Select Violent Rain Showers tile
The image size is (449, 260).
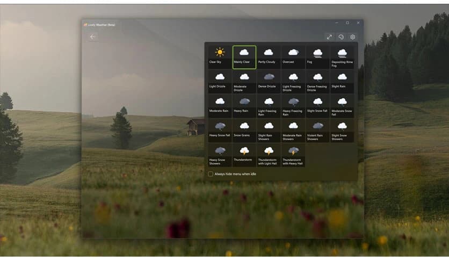[317, 131]
